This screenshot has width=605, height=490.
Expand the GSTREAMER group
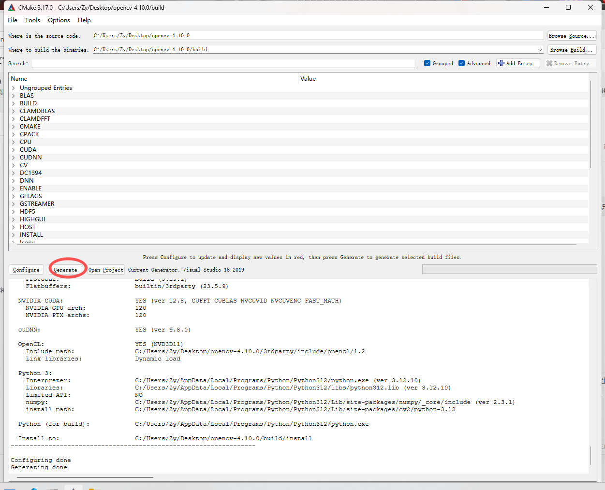click(x=14, y=204)
